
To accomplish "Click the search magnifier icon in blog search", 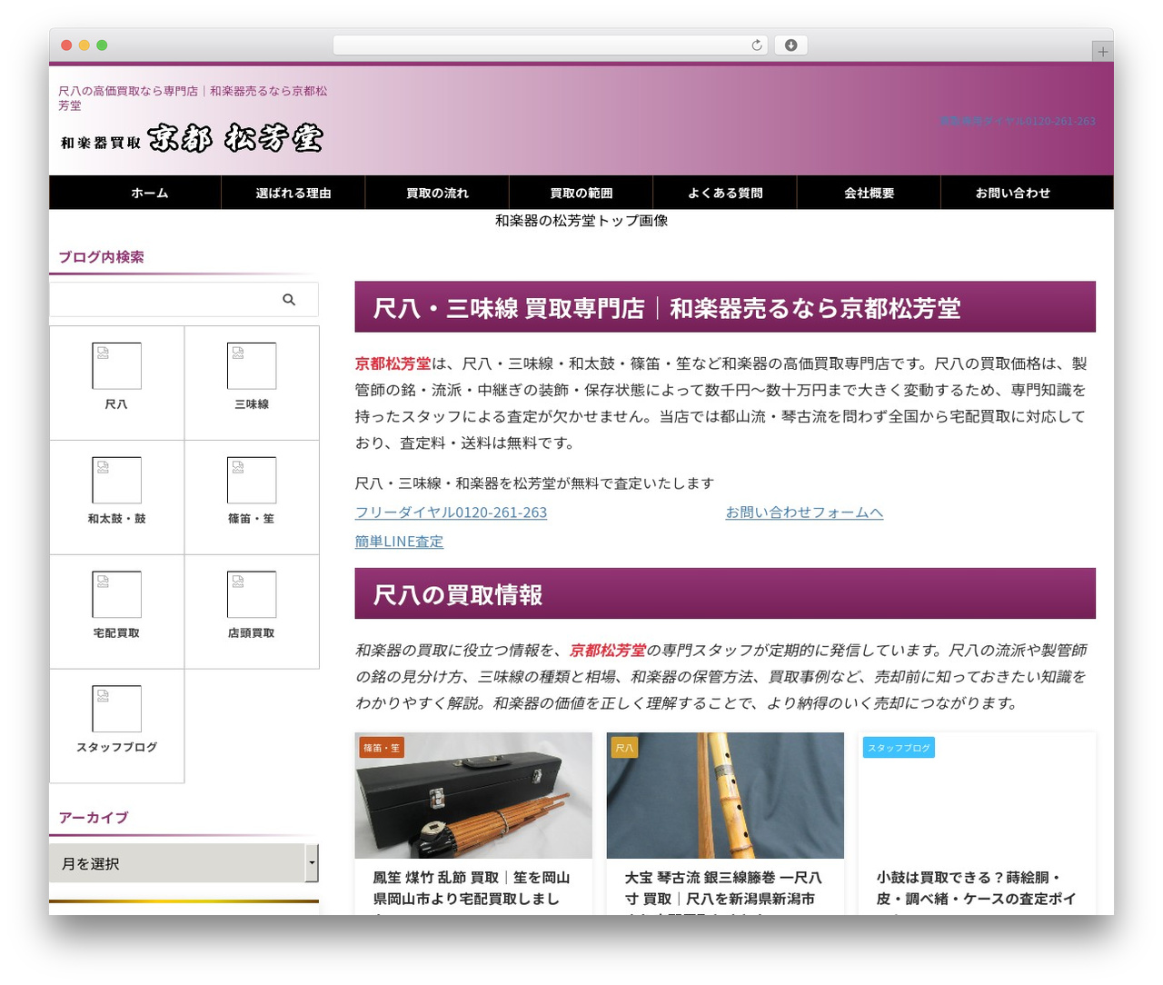I will (289, 300).
